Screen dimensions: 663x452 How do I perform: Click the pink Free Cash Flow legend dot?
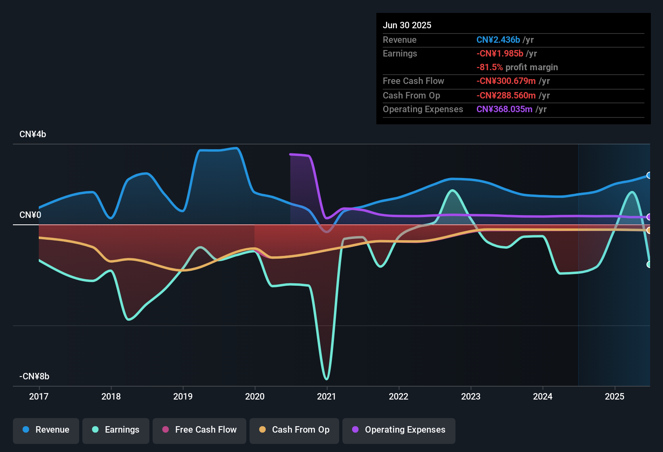point(166,430)
